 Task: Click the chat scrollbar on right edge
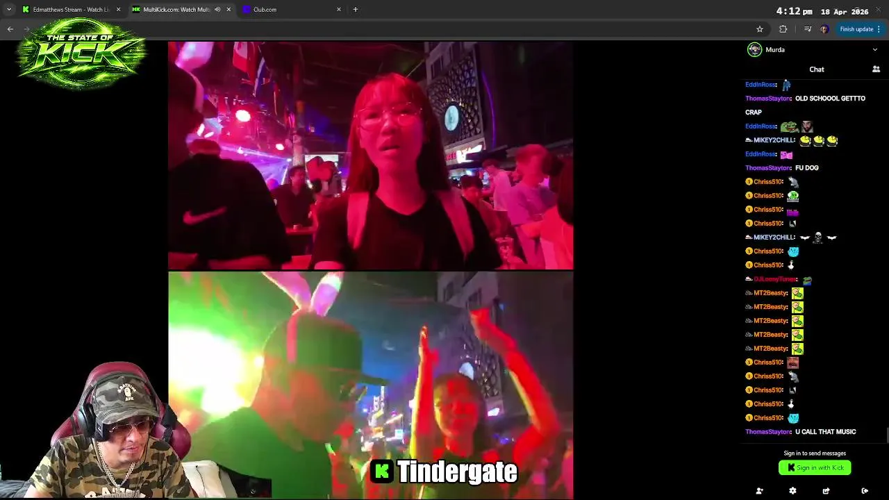[887, 435]
